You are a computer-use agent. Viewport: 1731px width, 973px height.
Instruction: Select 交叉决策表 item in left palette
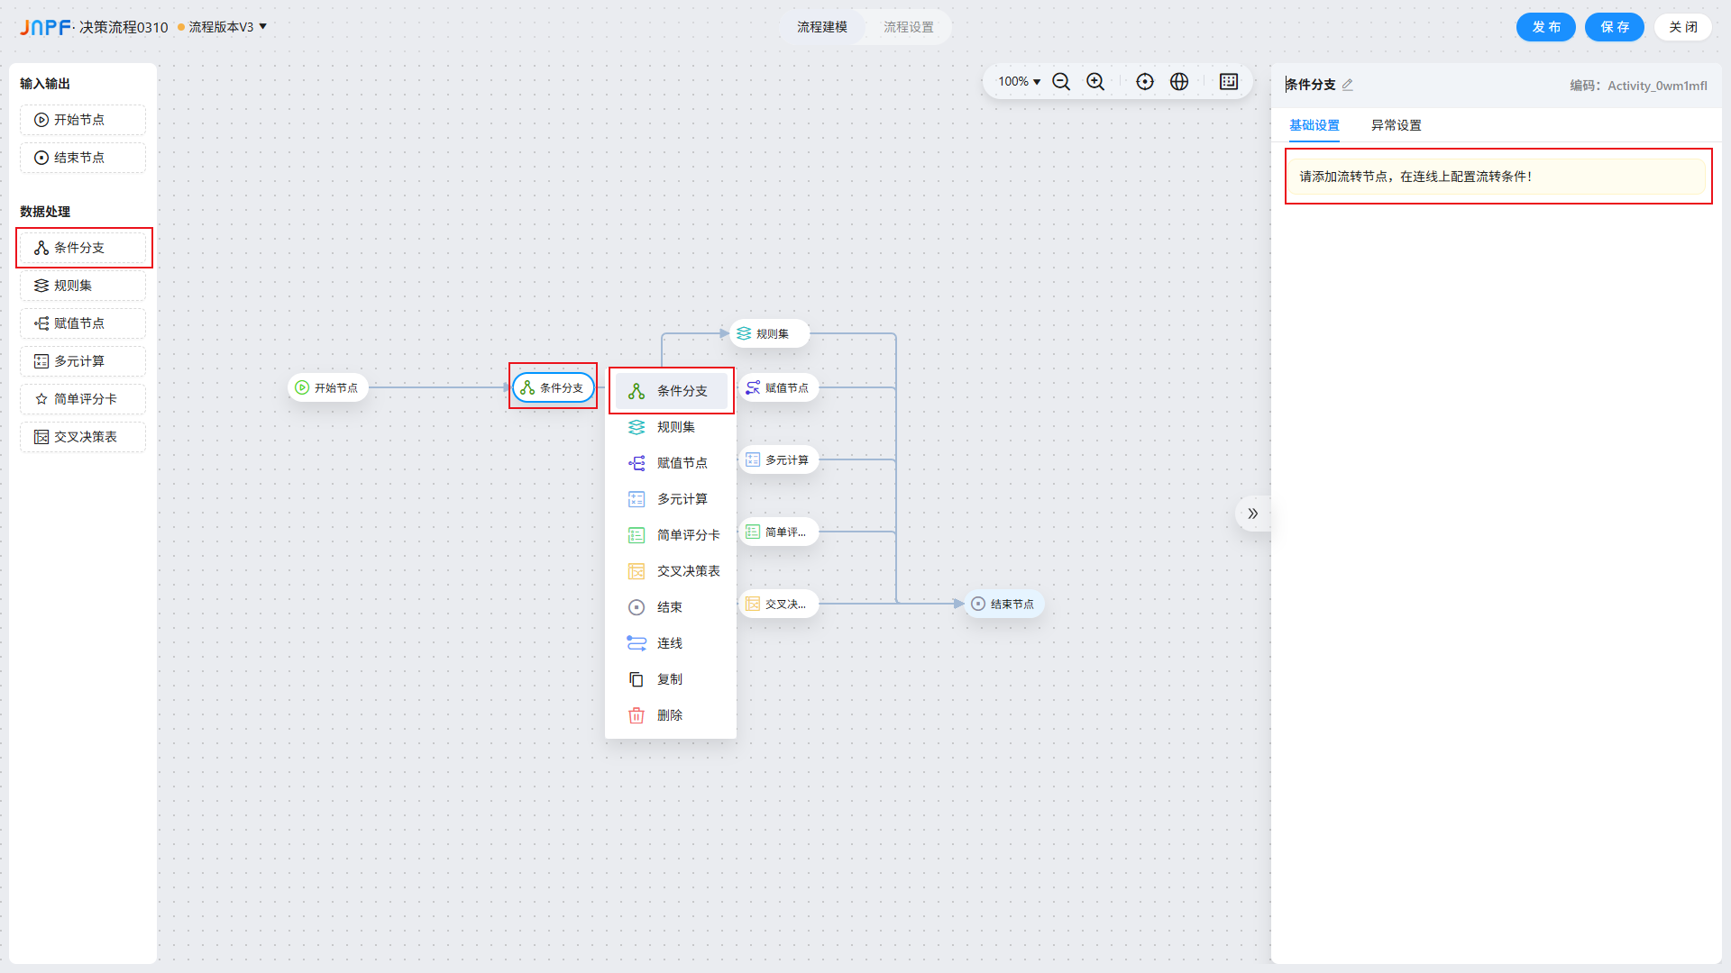83,437
